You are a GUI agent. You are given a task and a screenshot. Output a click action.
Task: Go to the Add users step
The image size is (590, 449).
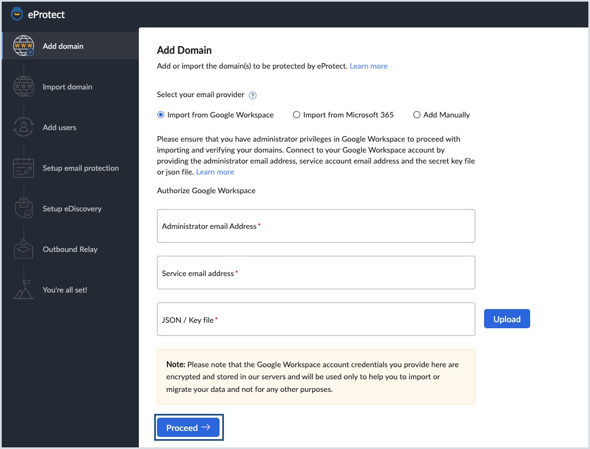(59, 127)
